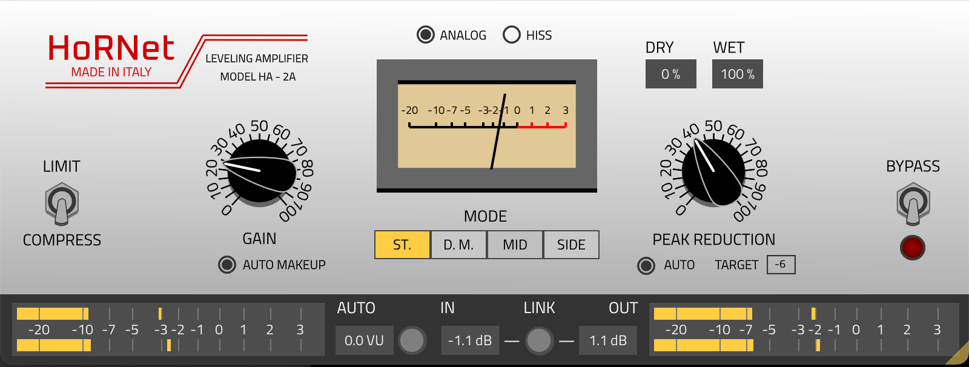Viewport: 969px width, 367px height.
Task: Click the HoRNet logo
Action: pos(111,48)
